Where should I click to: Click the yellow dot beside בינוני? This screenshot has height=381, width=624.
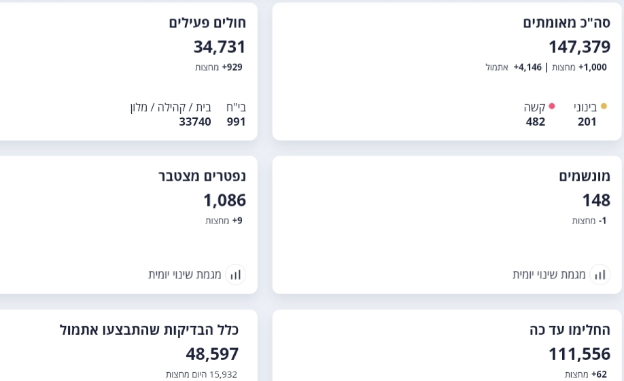(x=604, y=107)
